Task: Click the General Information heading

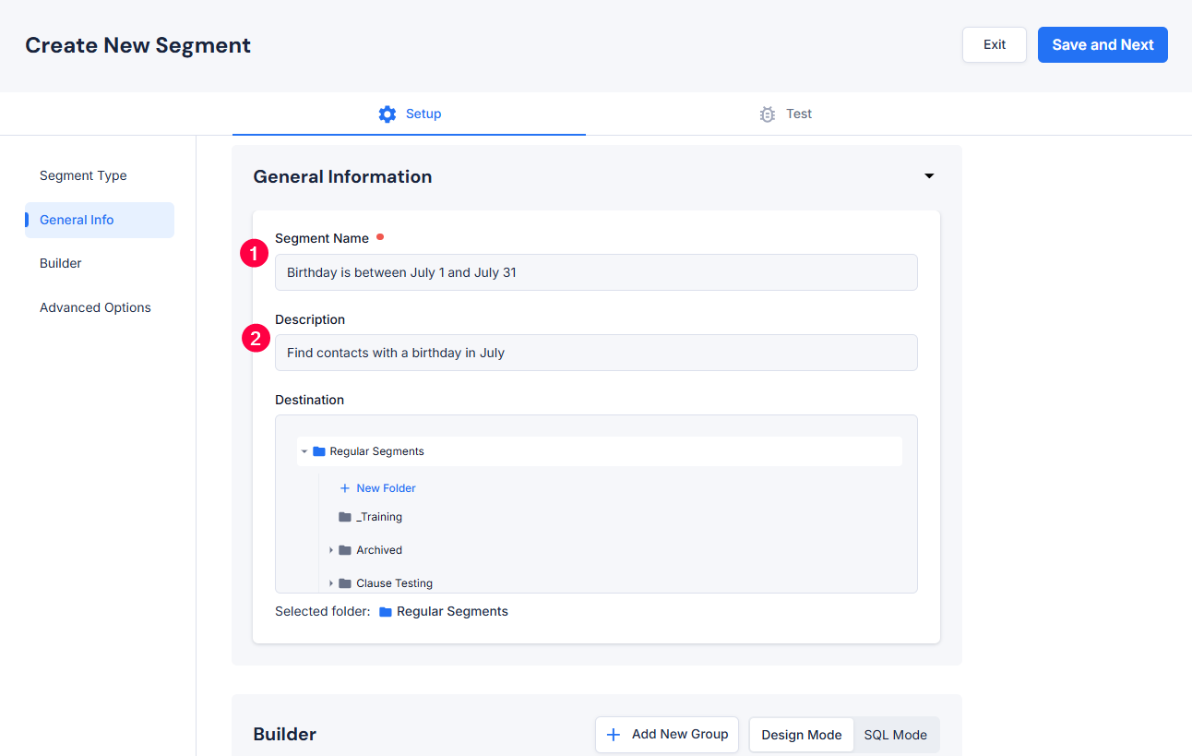Action: tap(342, 176)
